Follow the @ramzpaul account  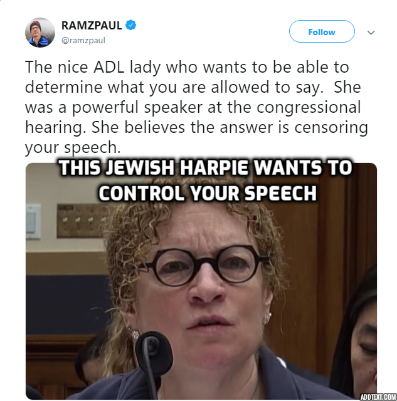(322, 31)
